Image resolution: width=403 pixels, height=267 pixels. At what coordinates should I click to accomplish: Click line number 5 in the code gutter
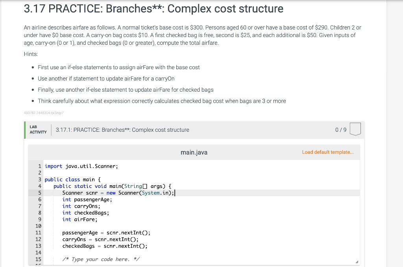(38, 193)
